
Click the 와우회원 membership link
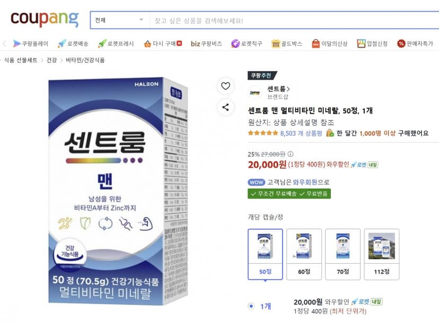(x=305, y=182)
